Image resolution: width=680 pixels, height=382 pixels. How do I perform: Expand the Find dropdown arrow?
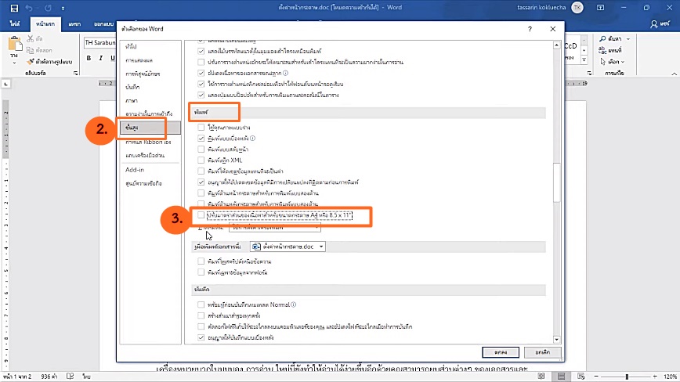pyautogui.click(x=628, y=39)
